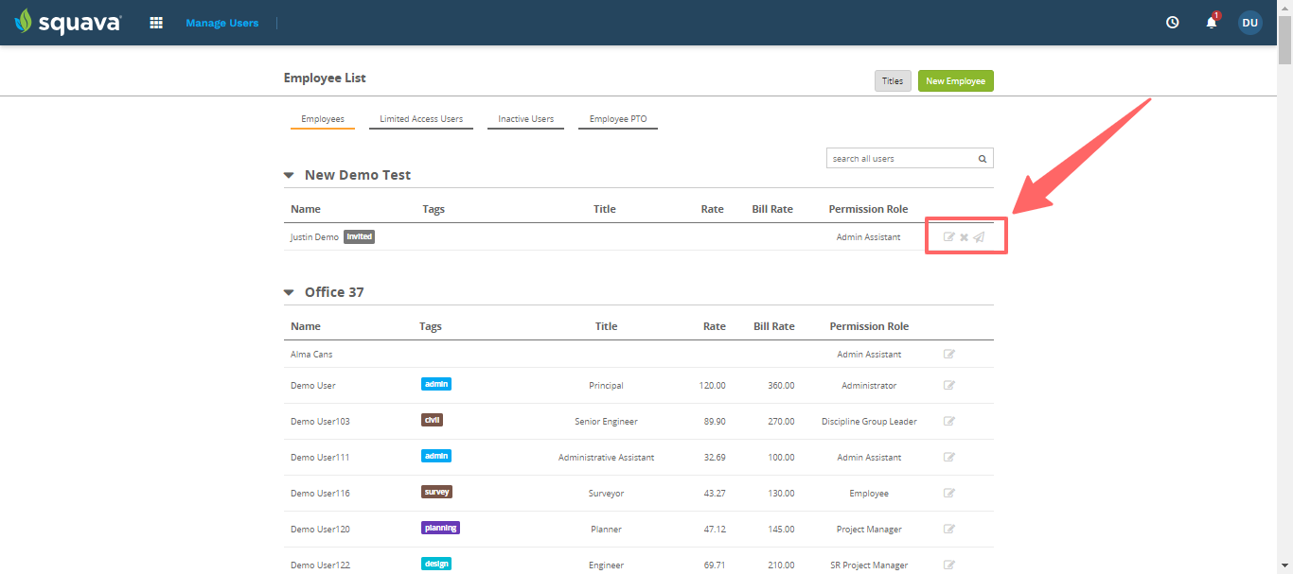Click the 130.00 bill rate value

(781, 494)
